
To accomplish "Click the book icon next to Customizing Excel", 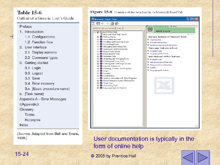I will [101, 44].
